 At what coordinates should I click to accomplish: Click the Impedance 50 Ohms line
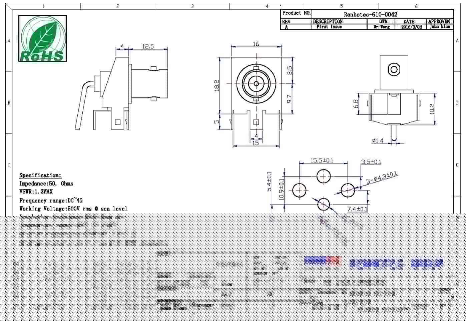46,184
